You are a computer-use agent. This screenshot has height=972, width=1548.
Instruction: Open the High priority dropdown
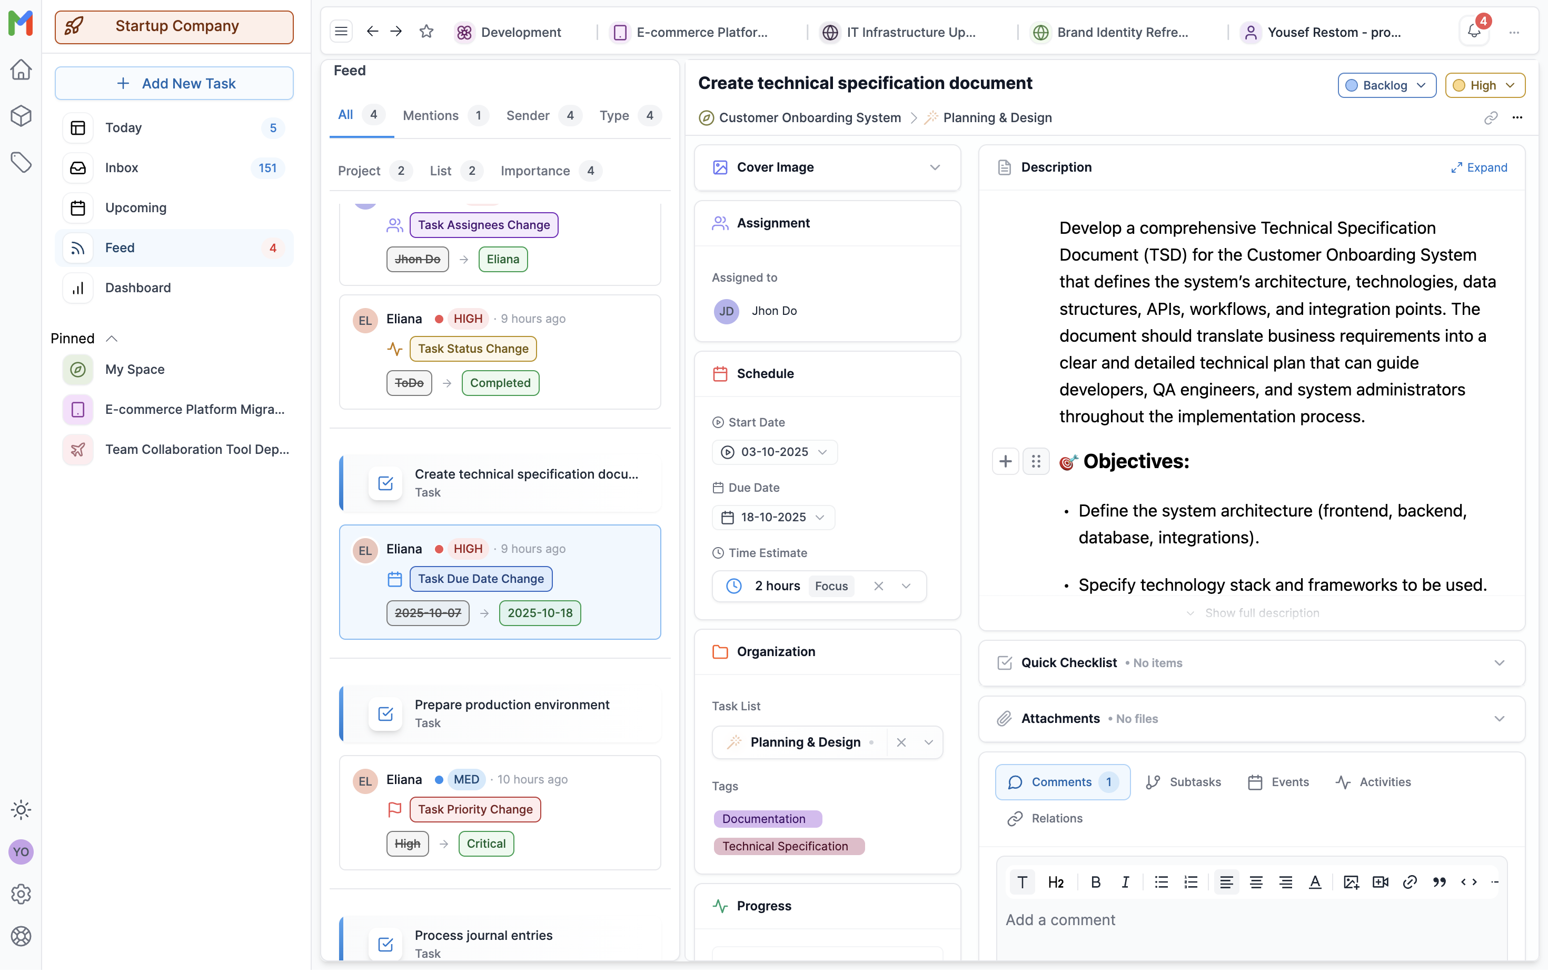(1484, 85)
